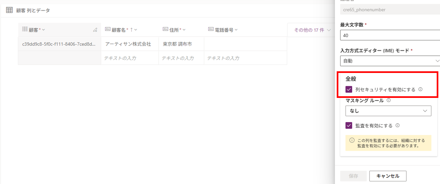Click the table icon beside 顧客 列とデータ

pos(9,10)
